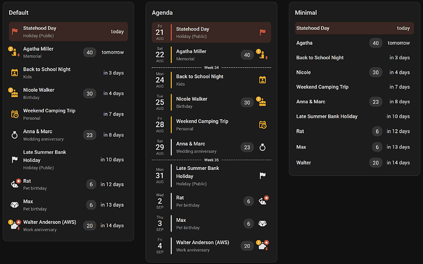Click the Wed 2 SEP date in the Agenda card
Viewport: 423px width, 264px height.
[160, 201]
